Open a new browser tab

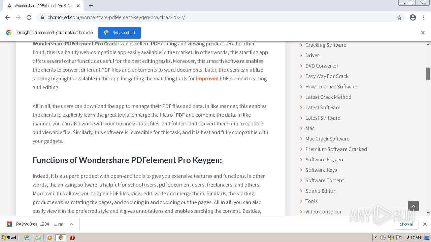point(91,6)
